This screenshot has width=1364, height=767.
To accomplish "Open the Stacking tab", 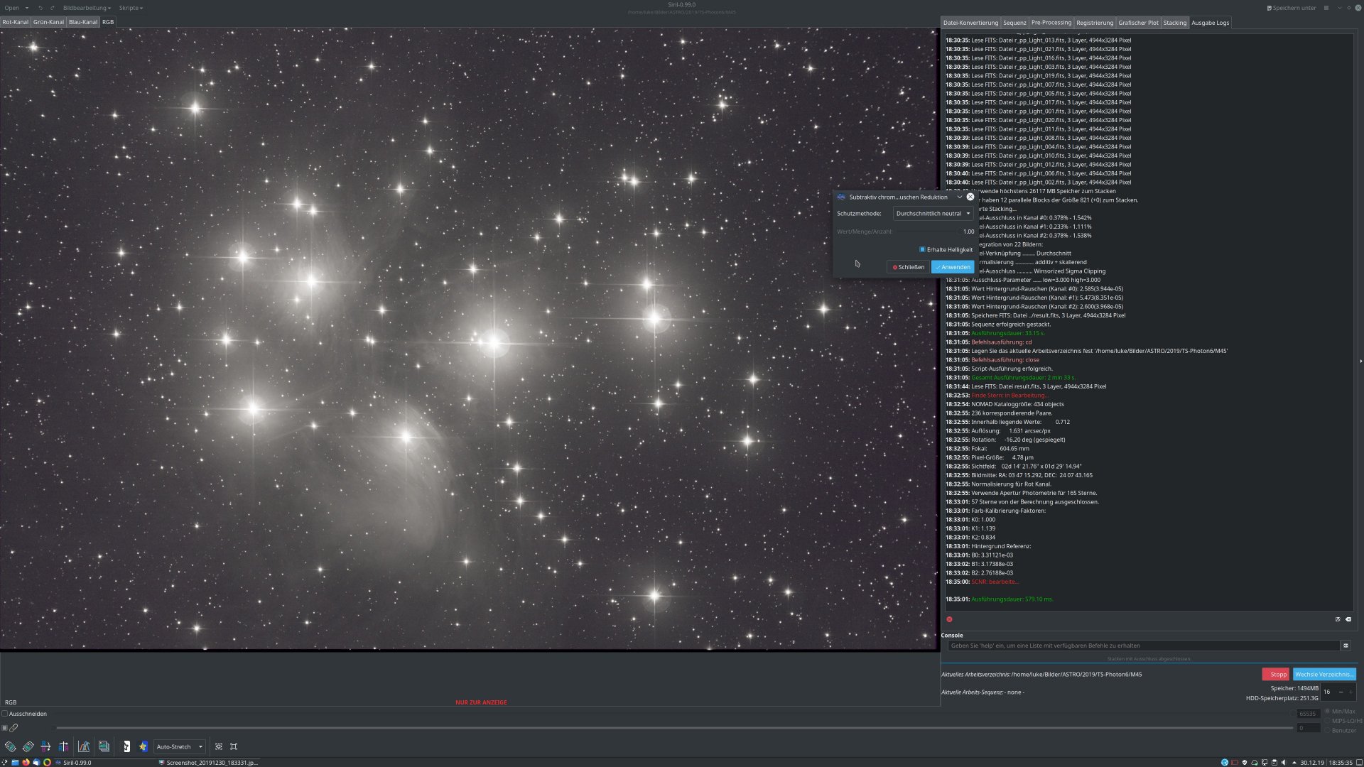I will coord(1174,23).
